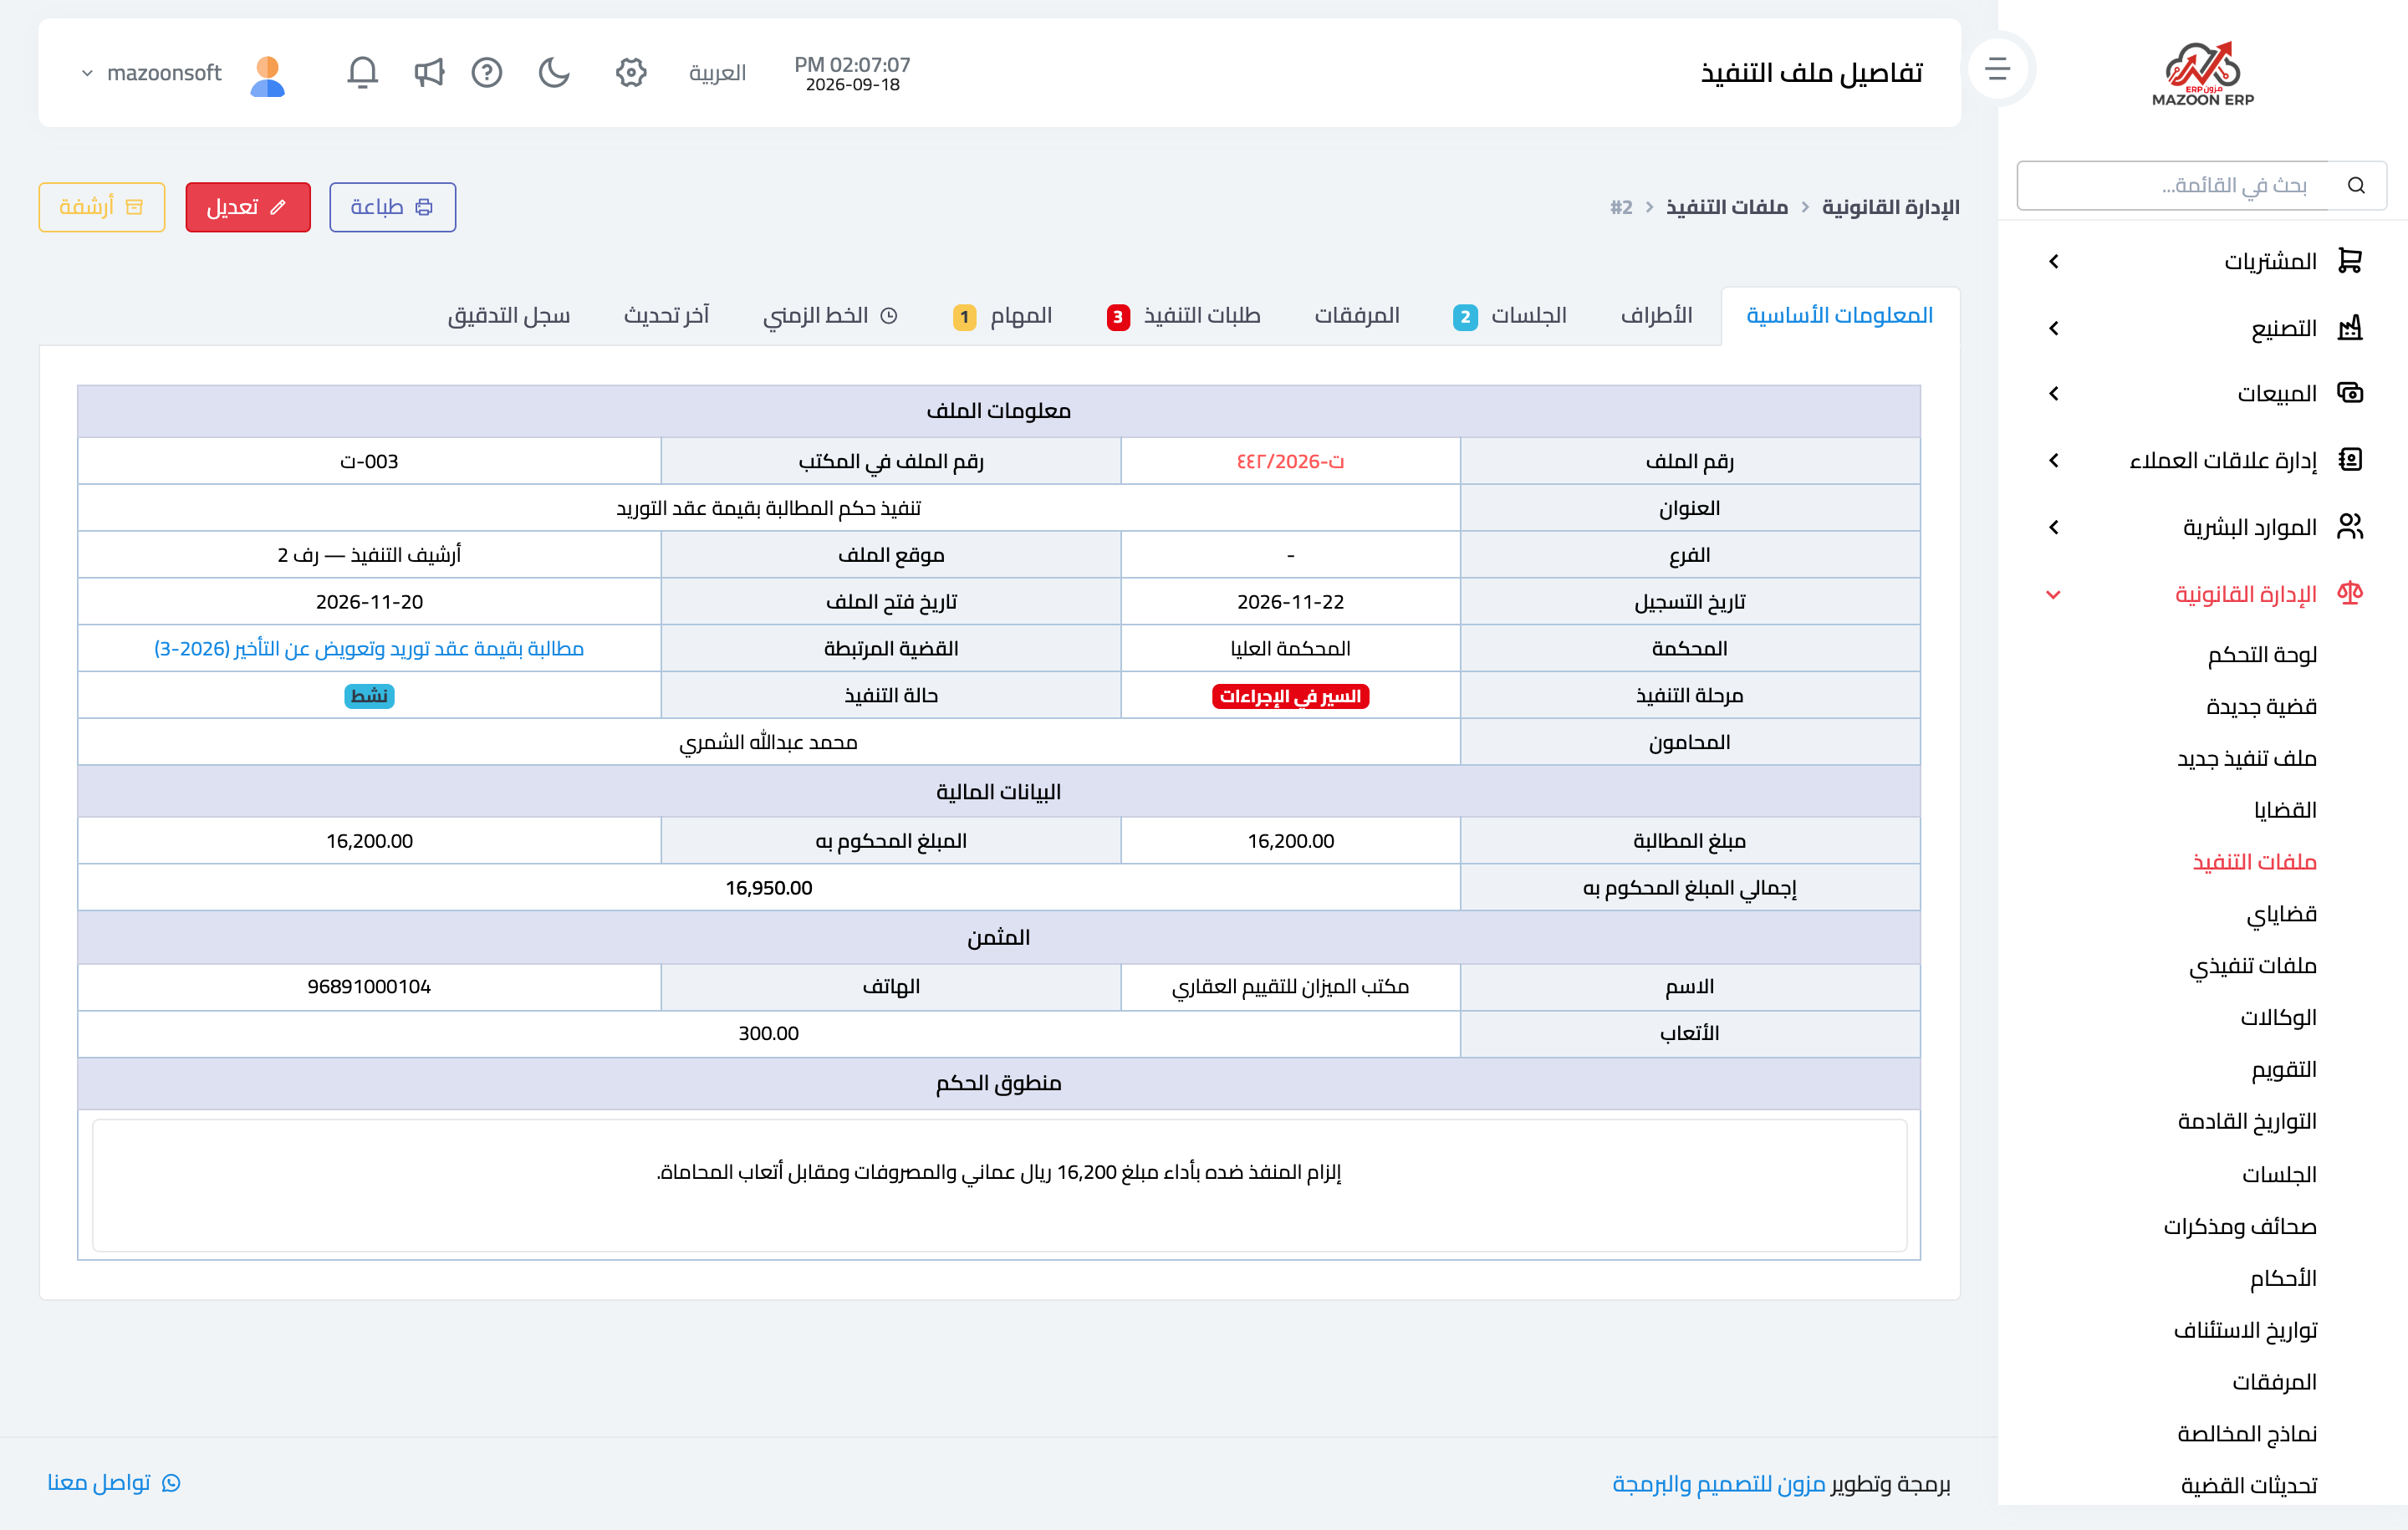Expand the التصنيع menu chevron
2408x1530 pixels.
[2054, 328]
